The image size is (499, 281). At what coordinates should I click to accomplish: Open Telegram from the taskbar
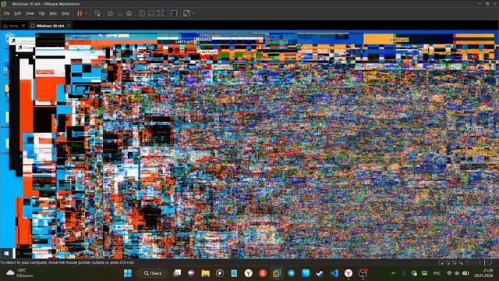291,273
